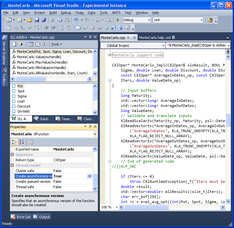The height and width of the screenshot is (228, 234).
Task: Switch to the Soluti... Explorer tab
Action: tap(42, 119)
